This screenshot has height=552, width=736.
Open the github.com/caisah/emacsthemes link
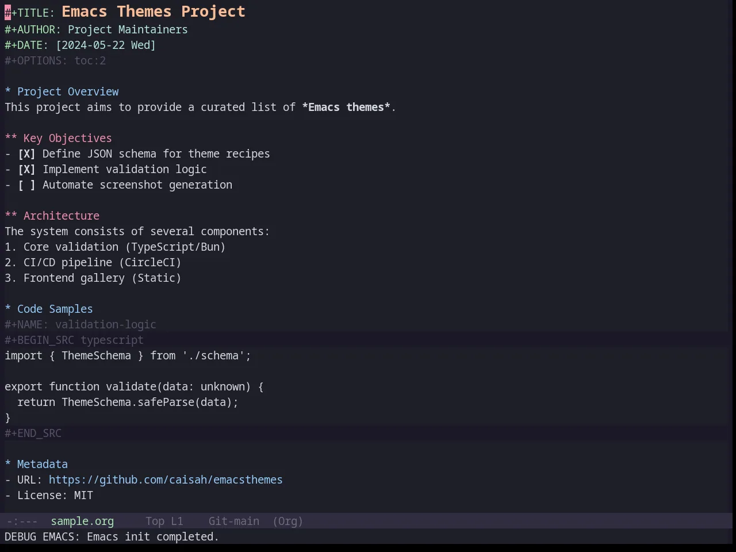point(166,480)
